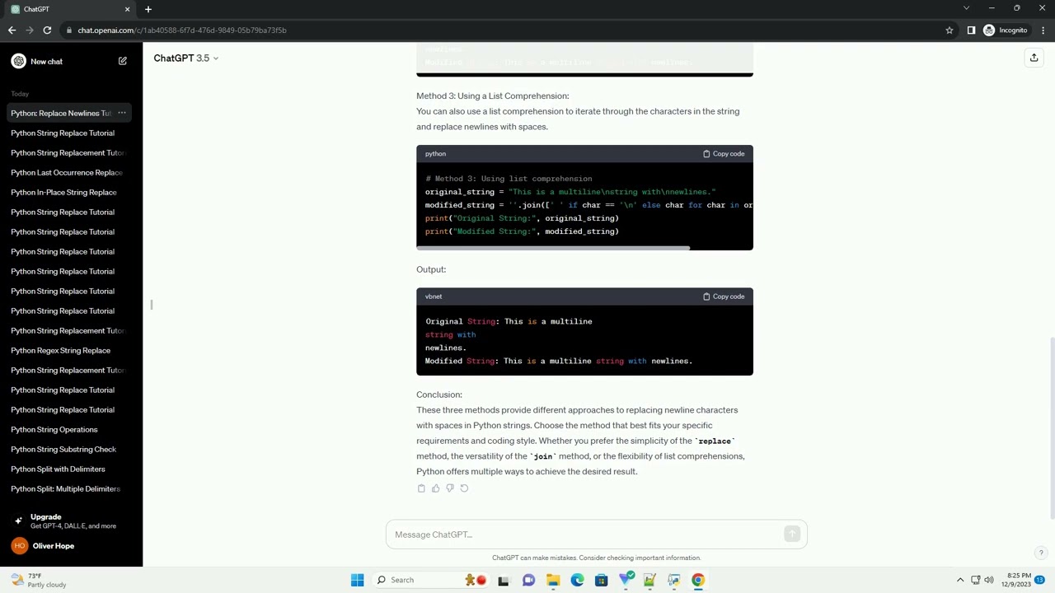Copy code of the vbnet output block
The height and width of the screenshot is (593, 1055).
[x=724, y=296]
